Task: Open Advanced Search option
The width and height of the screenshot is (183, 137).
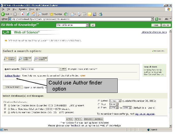Action: [x=41, y=59]
